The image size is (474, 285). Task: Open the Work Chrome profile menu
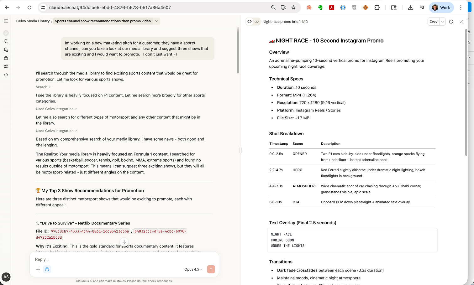441,8
